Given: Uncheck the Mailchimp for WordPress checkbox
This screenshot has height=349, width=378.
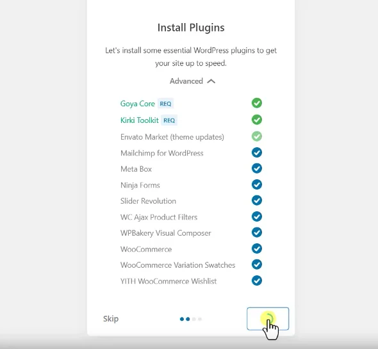Looking at the screenshot, I should (x=257, y=152).
